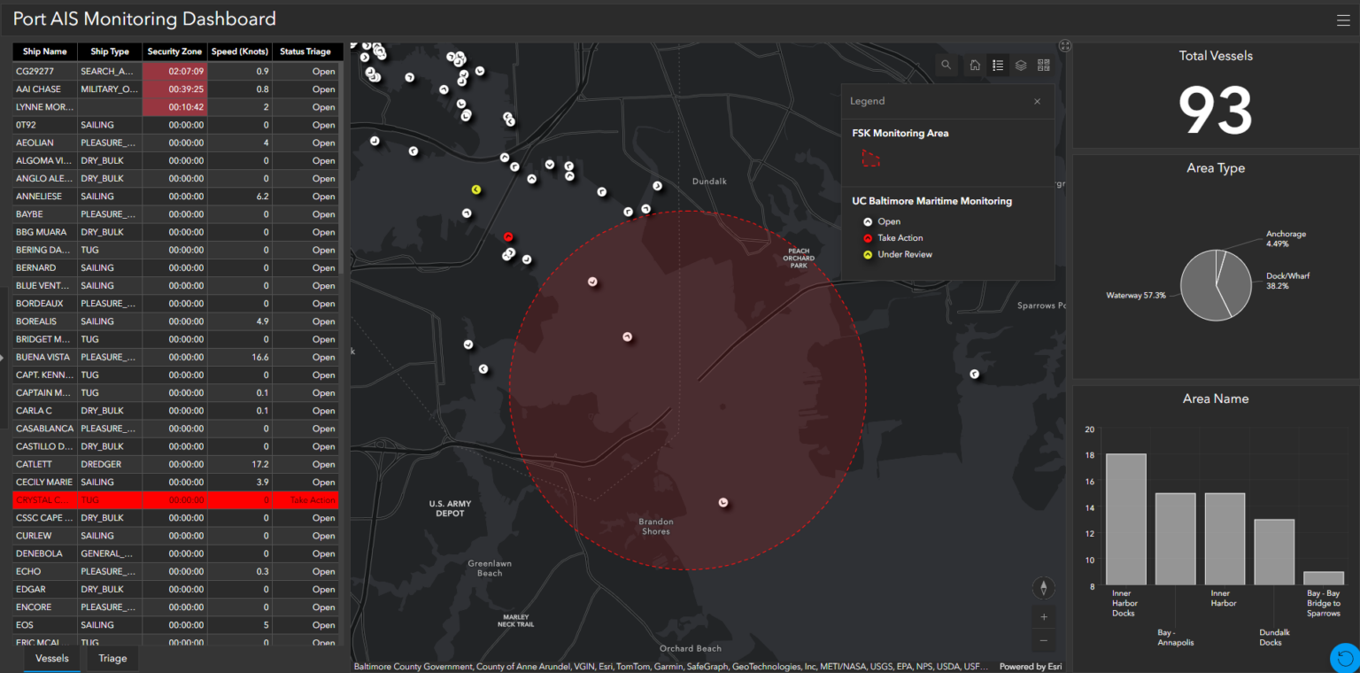Switch to the Vessels tab
This screenshot has width=1360, height=673.
[50, 659]
